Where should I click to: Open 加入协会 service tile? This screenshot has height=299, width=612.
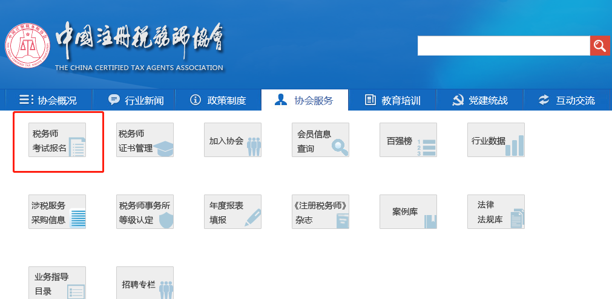232,140
